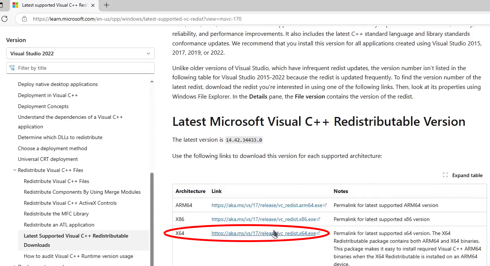Click the Link column header
The height and width of the screenshot is (266, 490).
pos(217,191)
